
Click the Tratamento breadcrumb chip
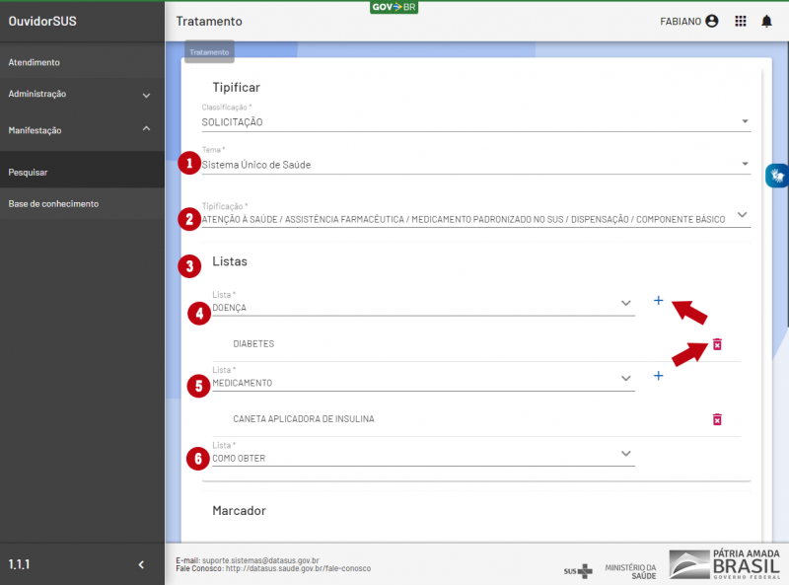(x=209, y=52)
